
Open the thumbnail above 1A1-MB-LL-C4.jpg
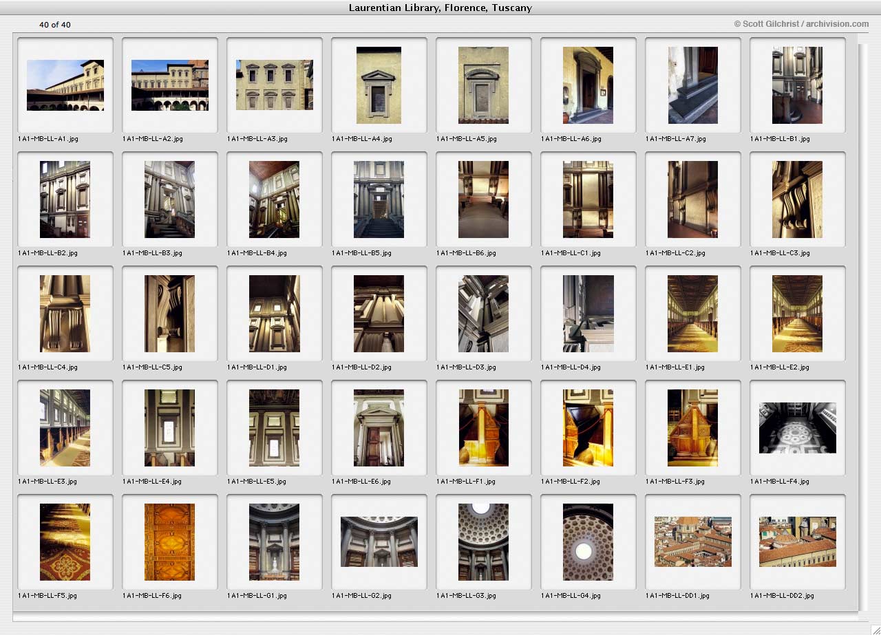pyautogui.click(x=65, y=314)
